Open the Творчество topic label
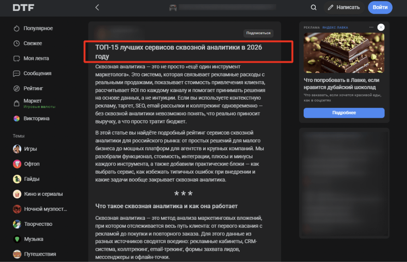 point(38,224)
